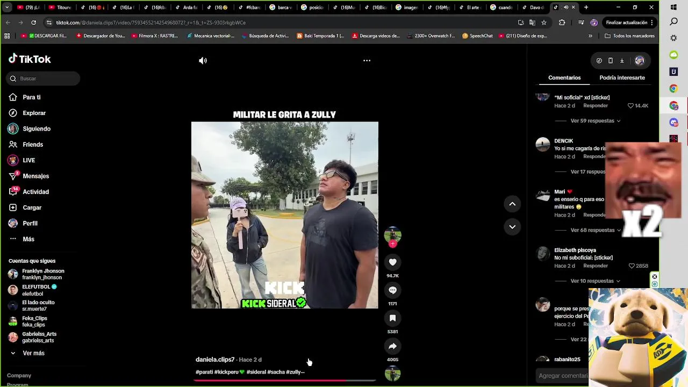Open the phone app icon in the top pill

611,61
